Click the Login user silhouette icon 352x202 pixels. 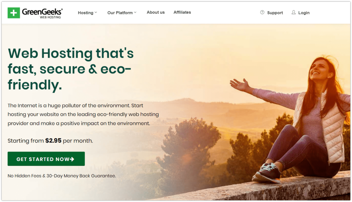point(294,12)
